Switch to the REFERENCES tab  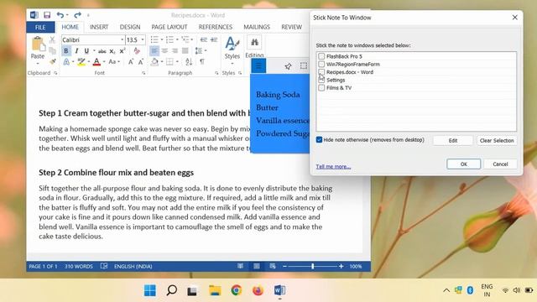(216, 27)
